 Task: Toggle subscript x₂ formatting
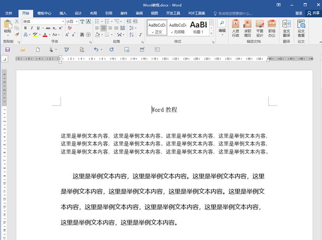54,28
